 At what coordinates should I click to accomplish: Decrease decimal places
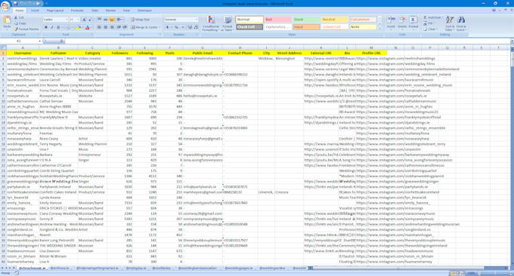195,27
